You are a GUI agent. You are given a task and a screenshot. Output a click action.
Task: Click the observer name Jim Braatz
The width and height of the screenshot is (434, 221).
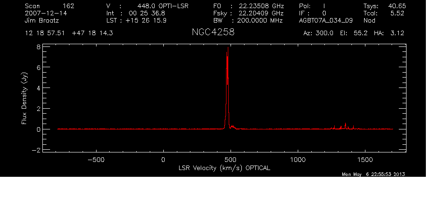click(42, 20)
